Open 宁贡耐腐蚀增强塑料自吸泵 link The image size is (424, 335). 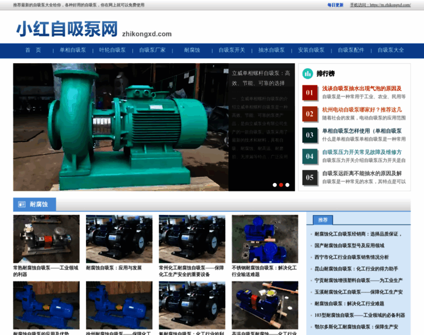359,281
